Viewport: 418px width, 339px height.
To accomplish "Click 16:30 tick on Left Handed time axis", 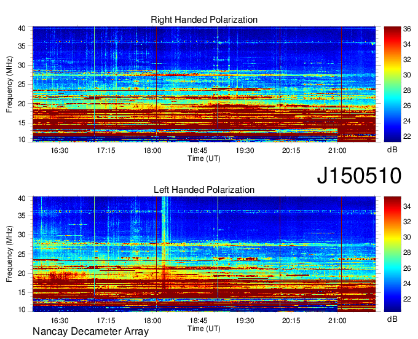I will pos(60,321).
